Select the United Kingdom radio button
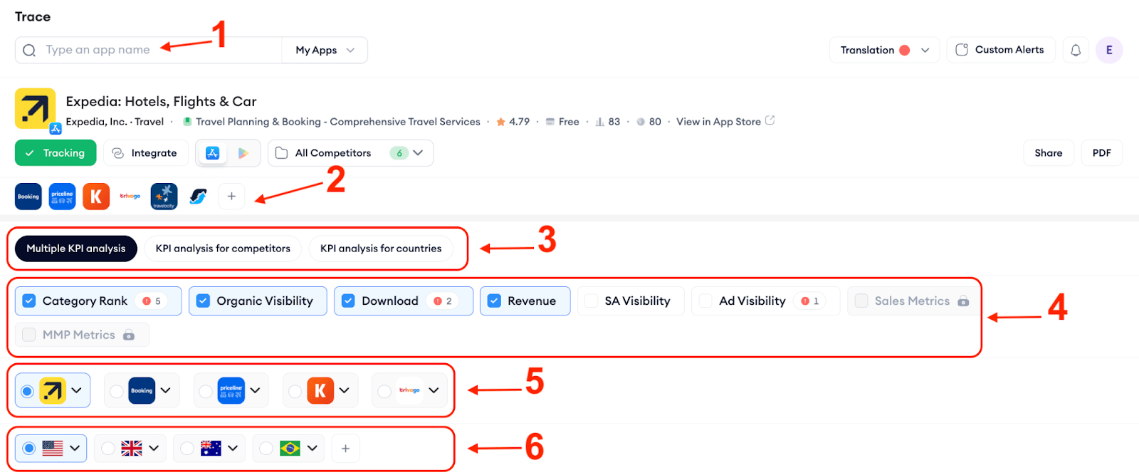Viewport: 1139px width, 475px height. click(108, 449)
